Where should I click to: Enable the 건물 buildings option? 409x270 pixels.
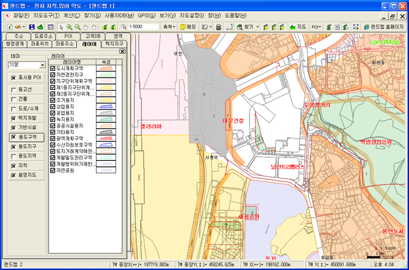click(x=14, y=100)
